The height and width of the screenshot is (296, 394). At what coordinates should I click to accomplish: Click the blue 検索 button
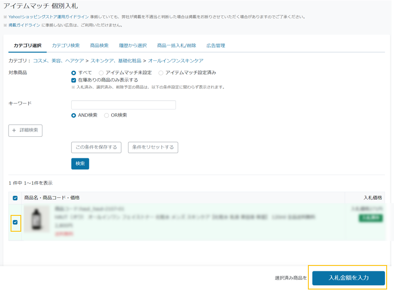click(80, 164)
